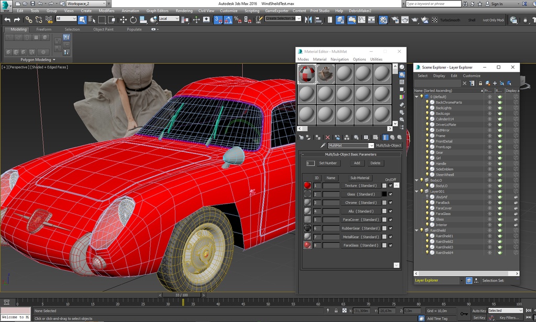Click the Rotate transform tool
Viewport: 536px width, 322px height.
point(133,20)
